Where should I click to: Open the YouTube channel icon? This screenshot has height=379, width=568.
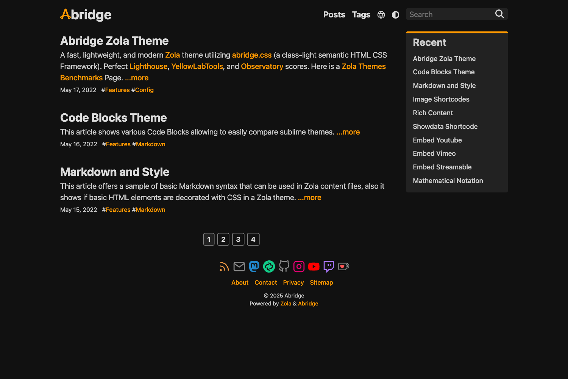click(x=314, y=266)
